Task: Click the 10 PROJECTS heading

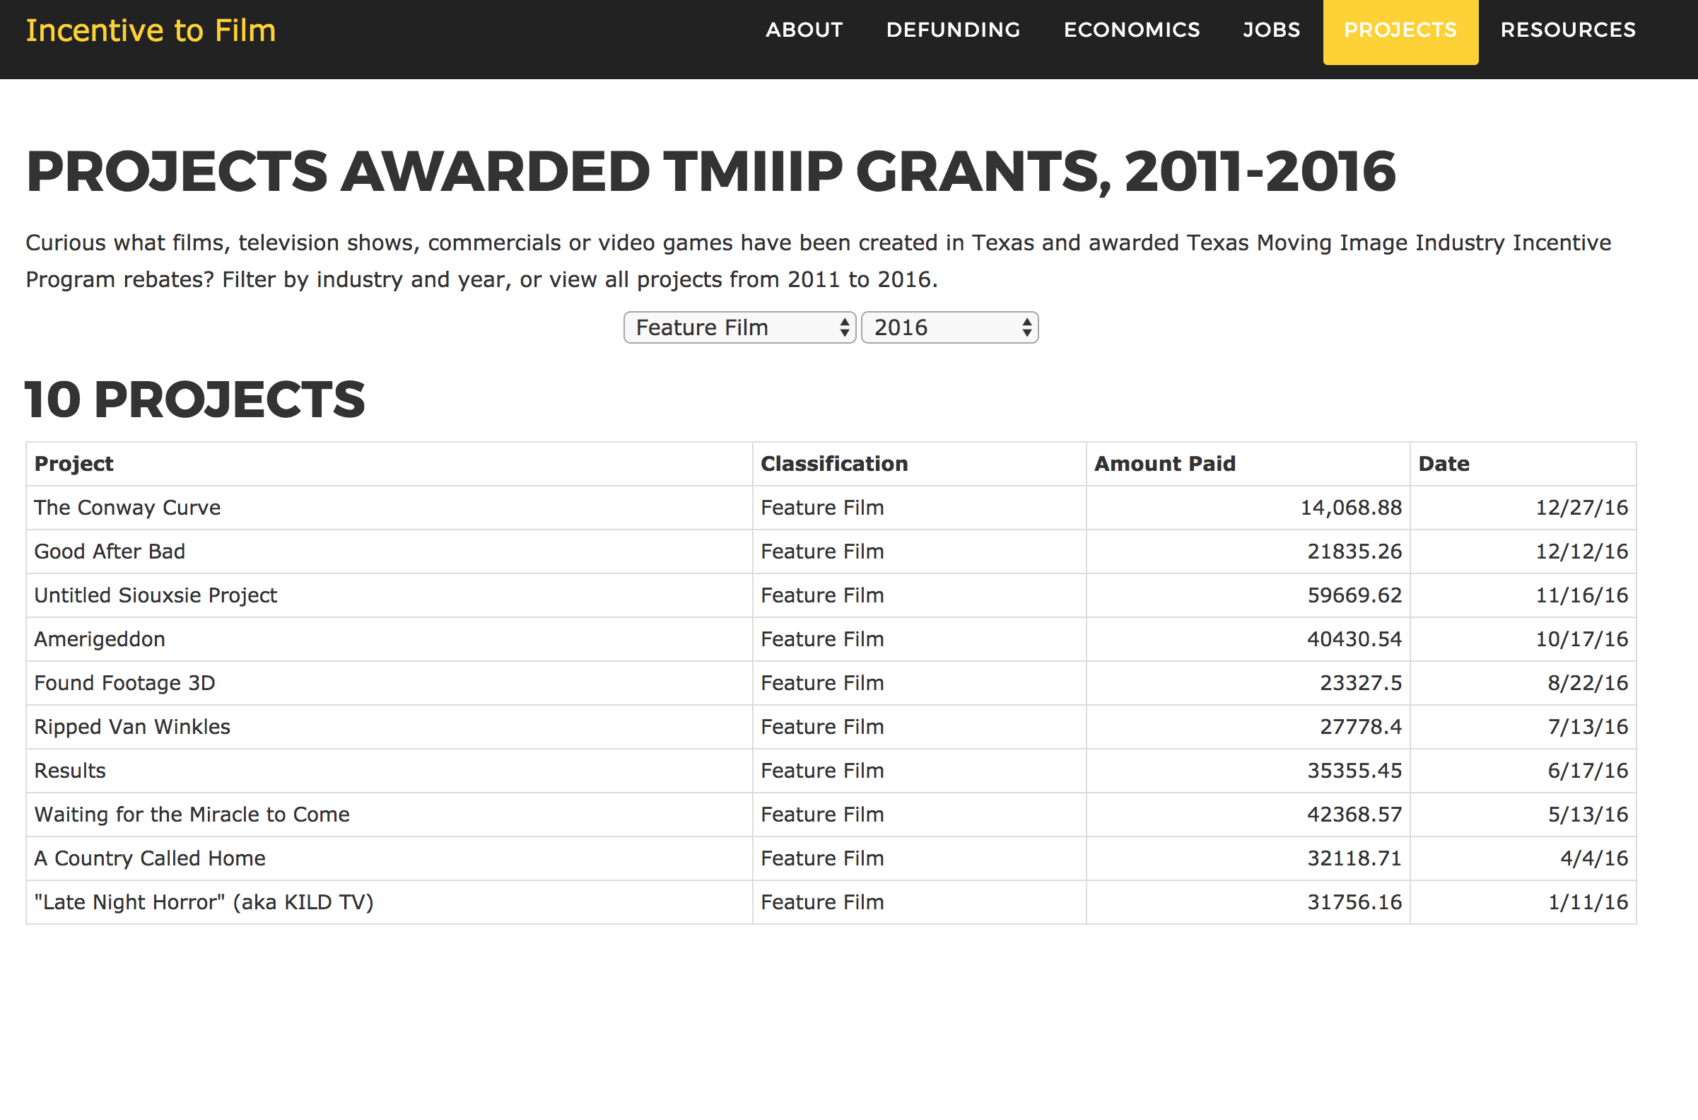Action: tap(195, 400)
